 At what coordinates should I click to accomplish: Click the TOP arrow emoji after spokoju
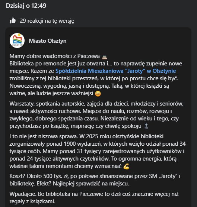pyautogui.click(x=146, y=126)
